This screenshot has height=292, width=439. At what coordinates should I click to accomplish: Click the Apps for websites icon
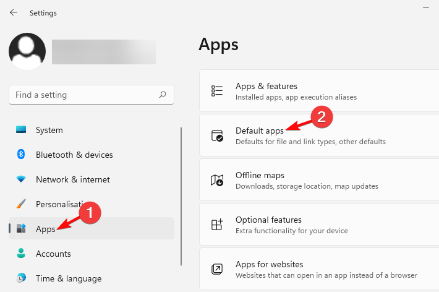(x=217, y=269)
